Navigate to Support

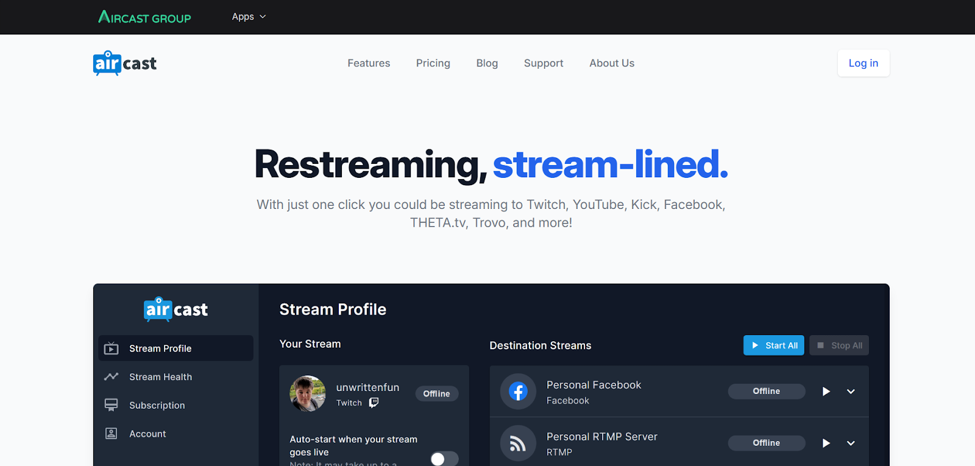[x=544, y=63]
